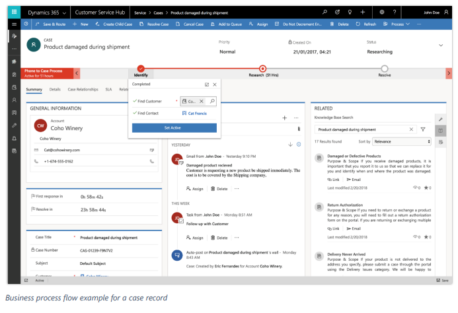Pop out the stage flyout with dock icon
This screenshot has width=458, height=313.
pos(207,85)
